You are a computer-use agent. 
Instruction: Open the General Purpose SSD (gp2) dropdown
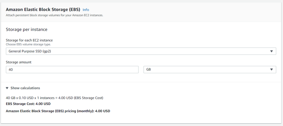click(141, 51)
